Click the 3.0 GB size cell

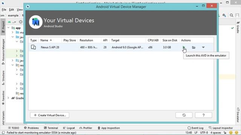[167, 47]
